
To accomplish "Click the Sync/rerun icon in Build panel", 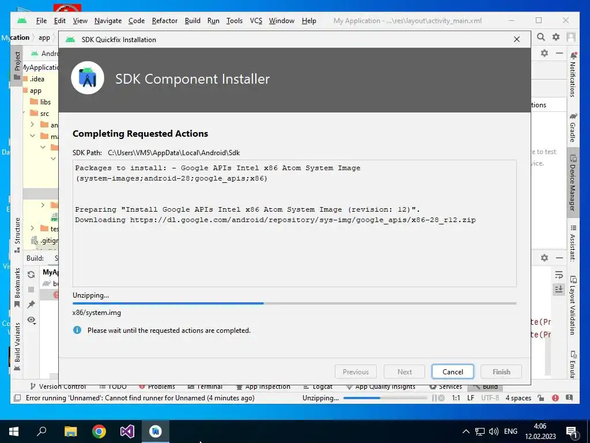I will point(31,275).
